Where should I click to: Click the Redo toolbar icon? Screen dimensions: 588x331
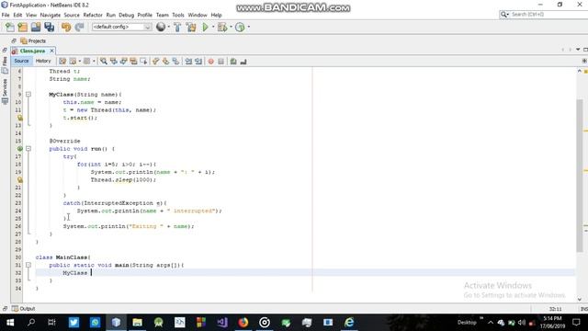79,27
